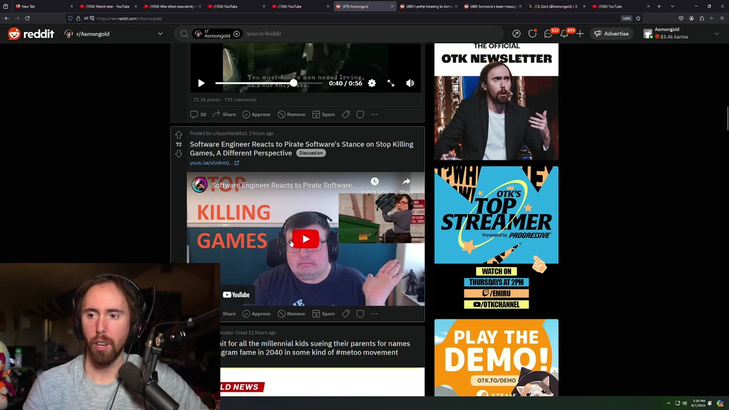Screen dimensions: 729x410
Task: Open the millennial kids sueing parents post
Action: click(x=315, y=348)
